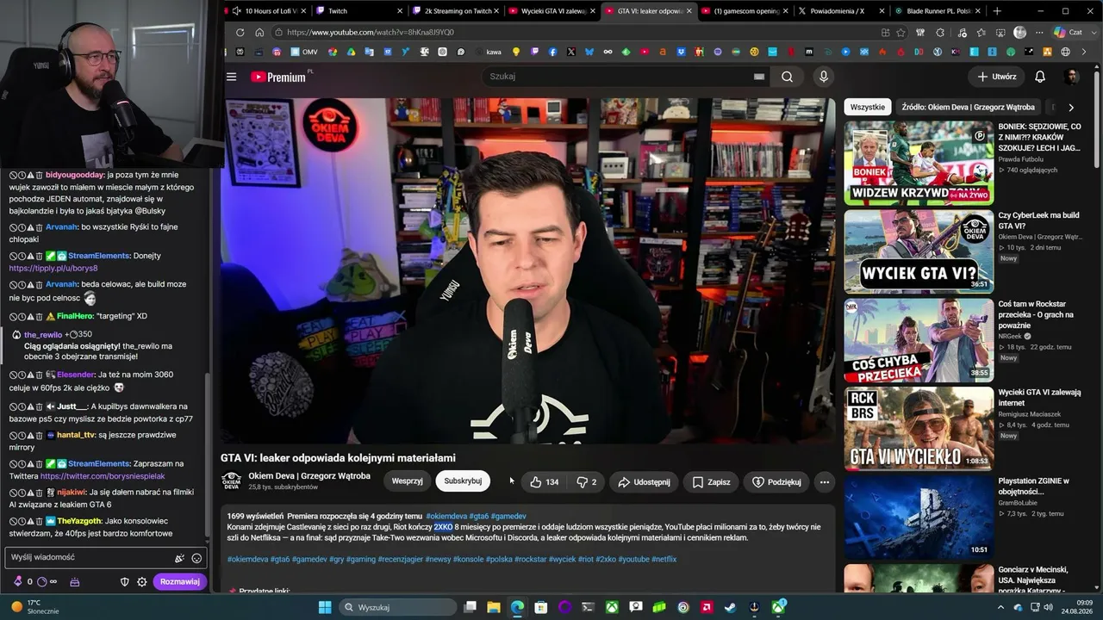Screen dimensions: 1103x620
Task: Open channel name Okiem Deva | Grzegorz Wątroba
Action: click(309, 476)
